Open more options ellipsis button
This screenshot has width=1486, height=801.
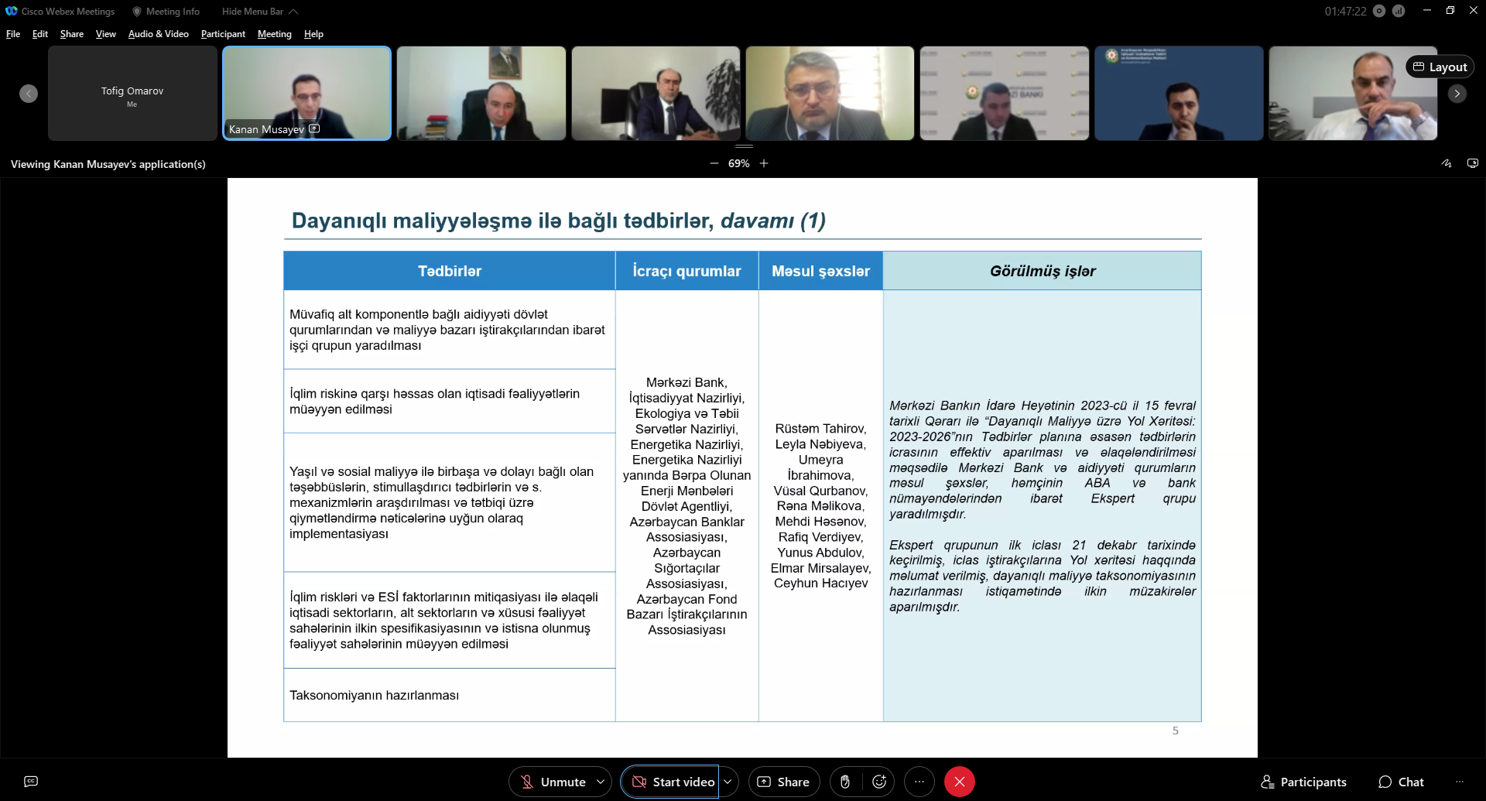pyautogui.click(x=919, y=782)
